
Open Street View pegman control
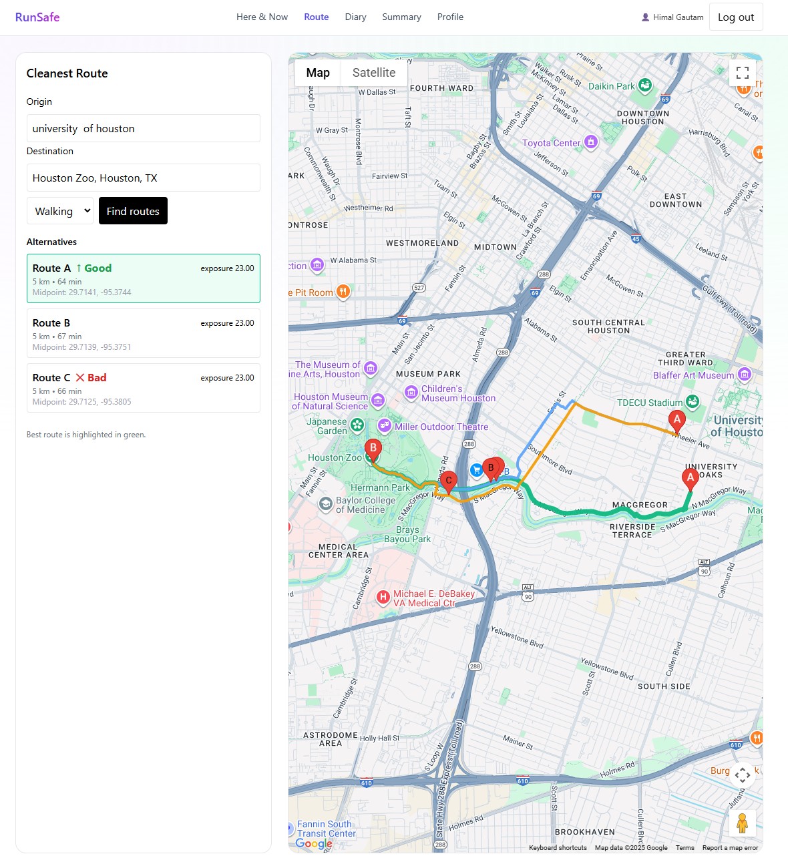(x=743, y=823)
